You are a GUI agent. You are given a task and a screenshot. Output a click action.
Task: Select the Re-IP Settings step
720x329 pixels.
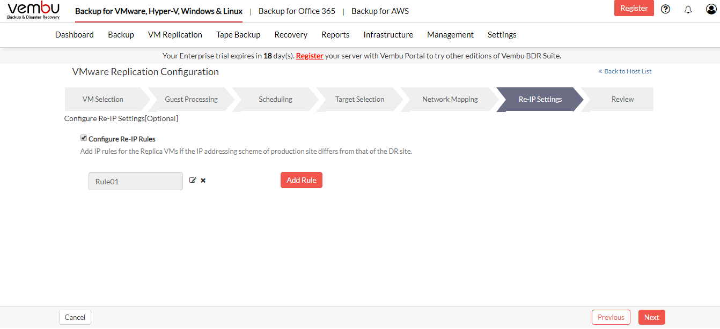point(540,99)
